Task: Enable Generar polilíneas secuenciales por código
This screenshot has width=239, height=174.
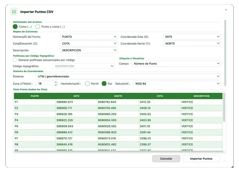Action: (15, 60)
